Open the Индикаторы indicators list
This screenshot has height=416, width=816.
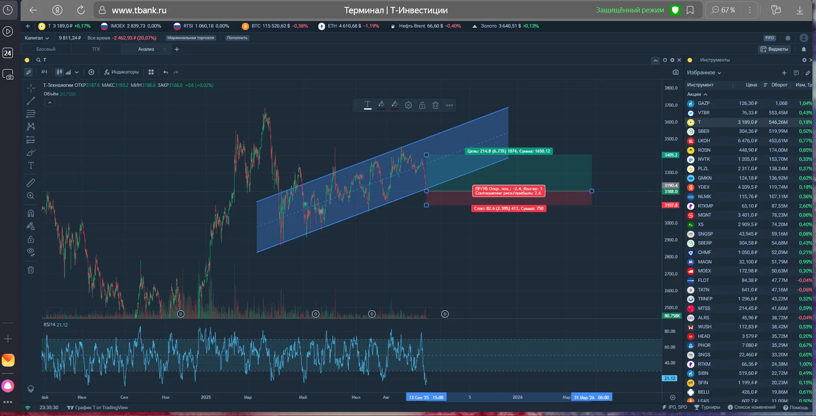(122, 72)
